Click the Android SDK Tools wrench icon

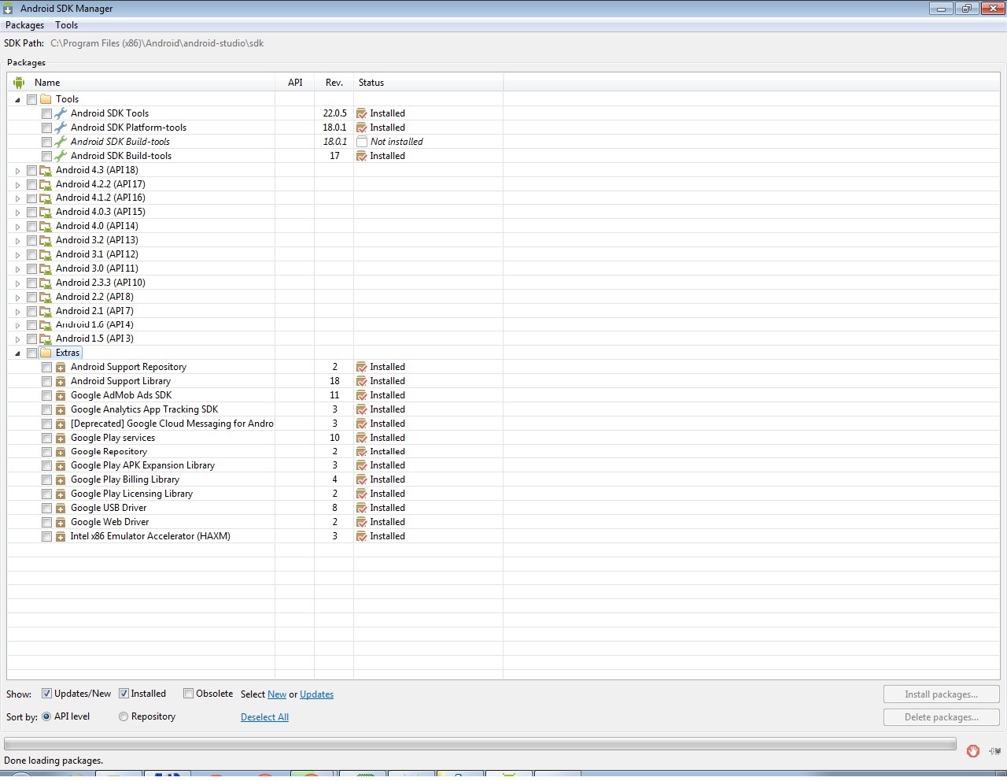click(61, 113)
